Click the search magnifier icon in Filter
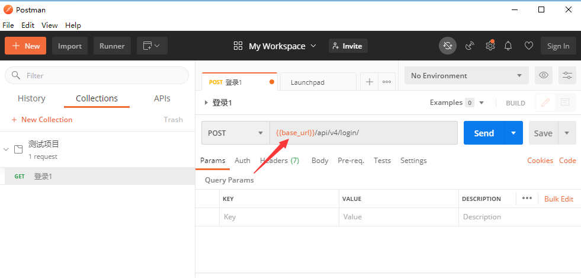Image resolution: width=581 pixels, height=278 pixels. tap(16, 75)
